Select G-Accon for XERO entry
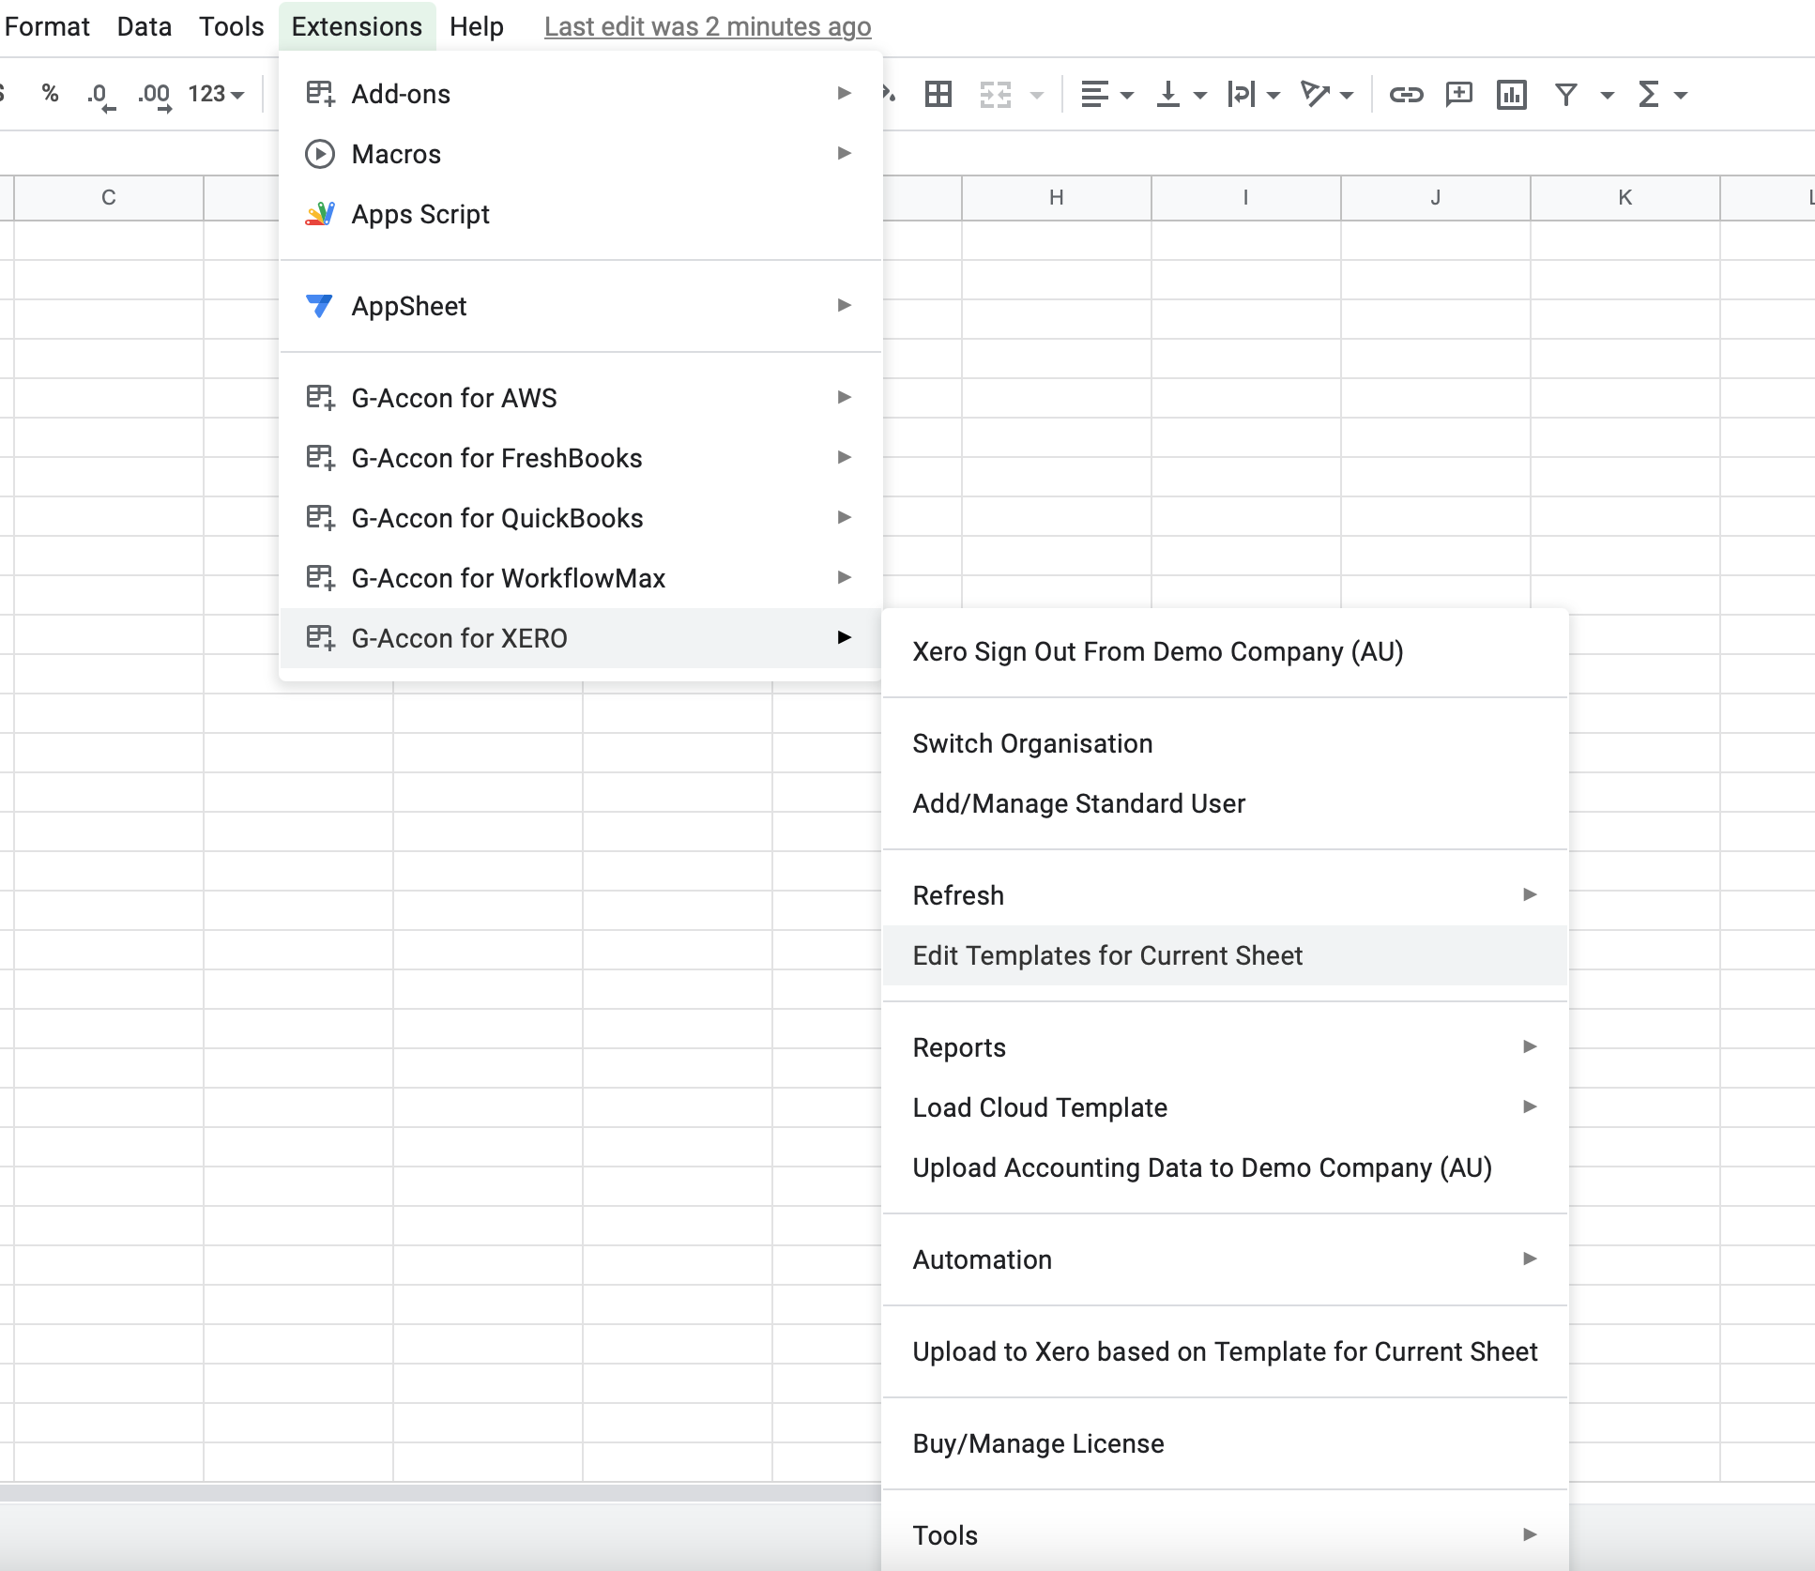Viewport: 1815px width, 1571px height. point(581,638)
